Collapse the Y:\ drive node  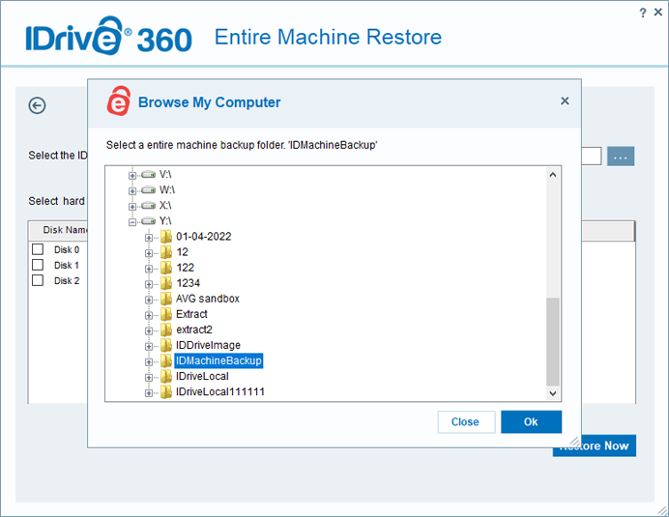click(132, 222)
